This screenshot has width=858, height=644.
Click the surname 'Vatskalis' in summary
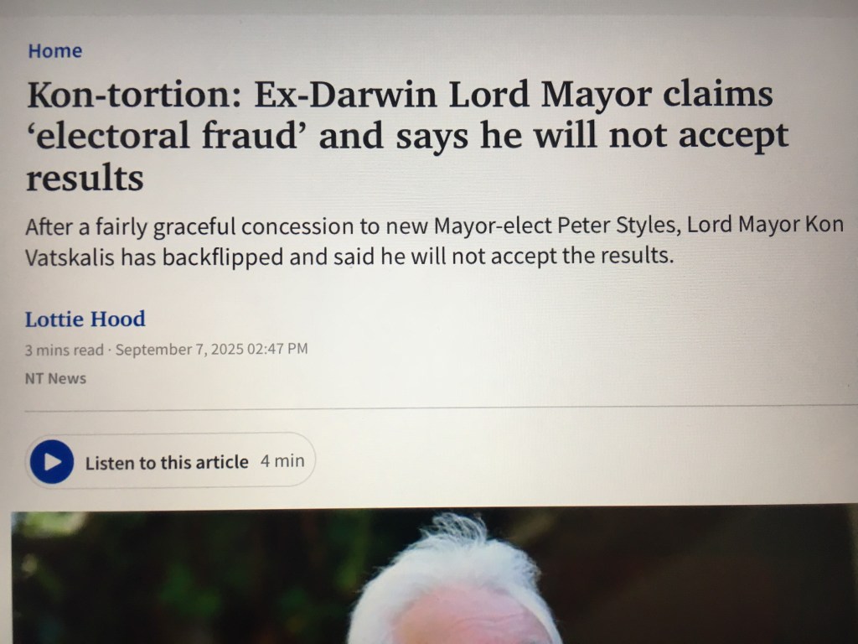coord(70,257)
